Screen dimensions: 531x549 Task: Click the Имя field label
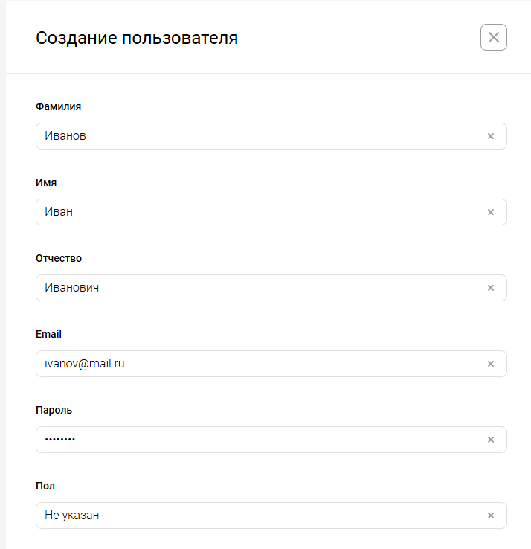[x=46, y=182]
